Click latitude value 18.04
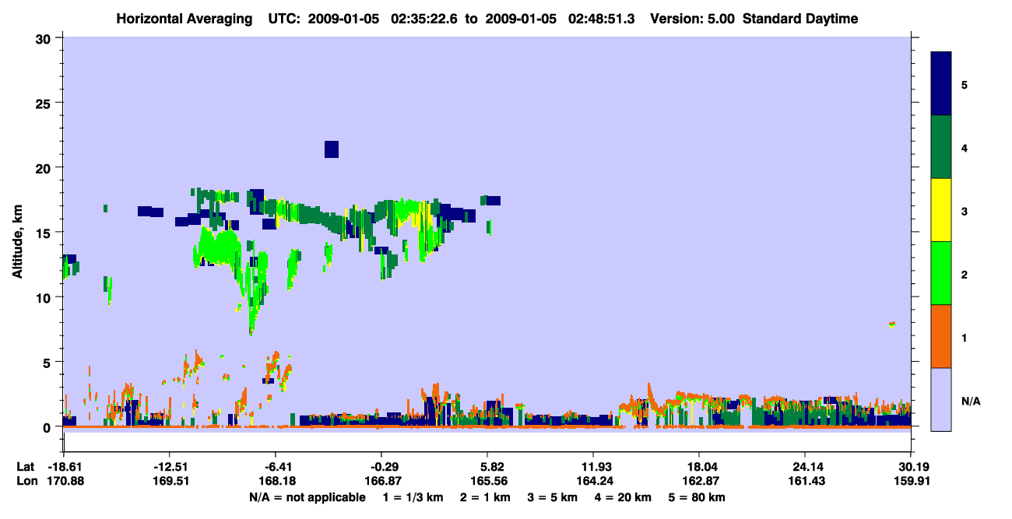 coord(700,467)
